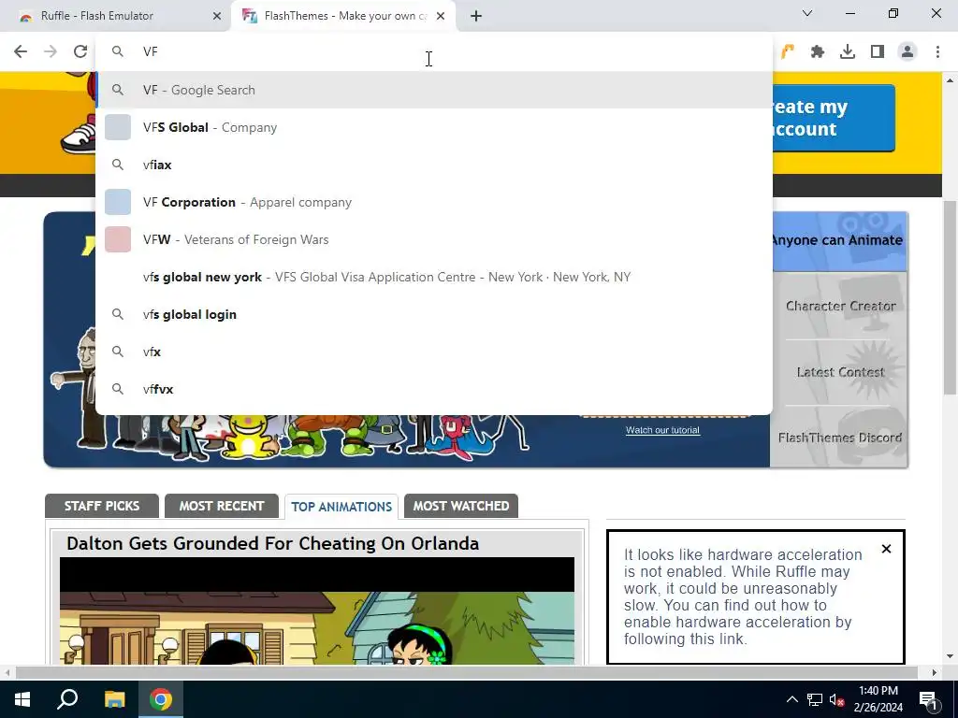Open Dalton Gets Grounded video title

tap(272, 543)
